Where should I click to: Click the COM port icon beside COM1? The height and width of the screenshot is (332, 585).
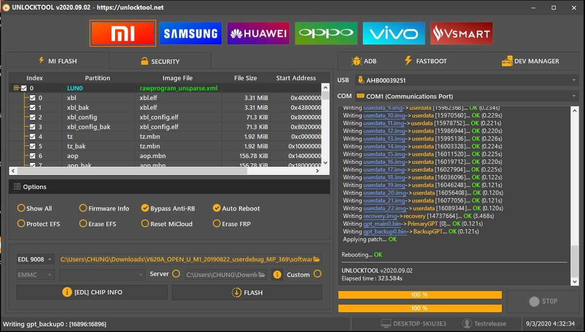coord(360,96)
